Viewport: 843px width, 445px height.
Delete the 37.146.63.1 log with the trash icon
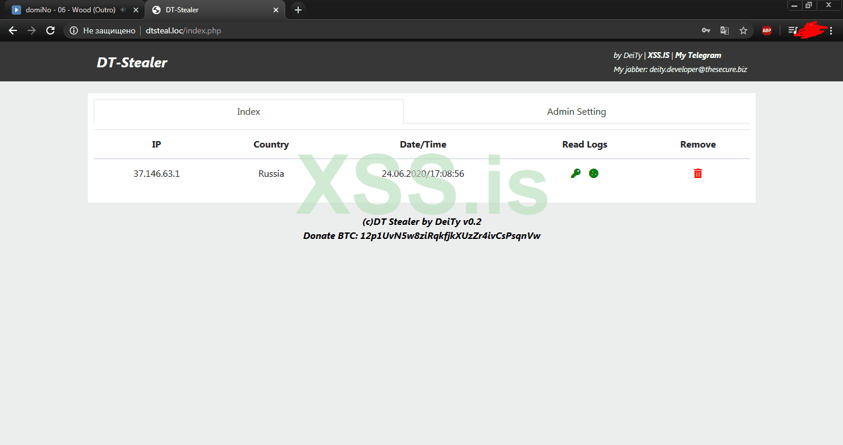698,173
